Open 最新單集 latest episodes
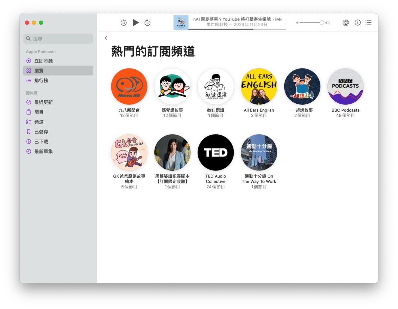 (x=58, y=152)
